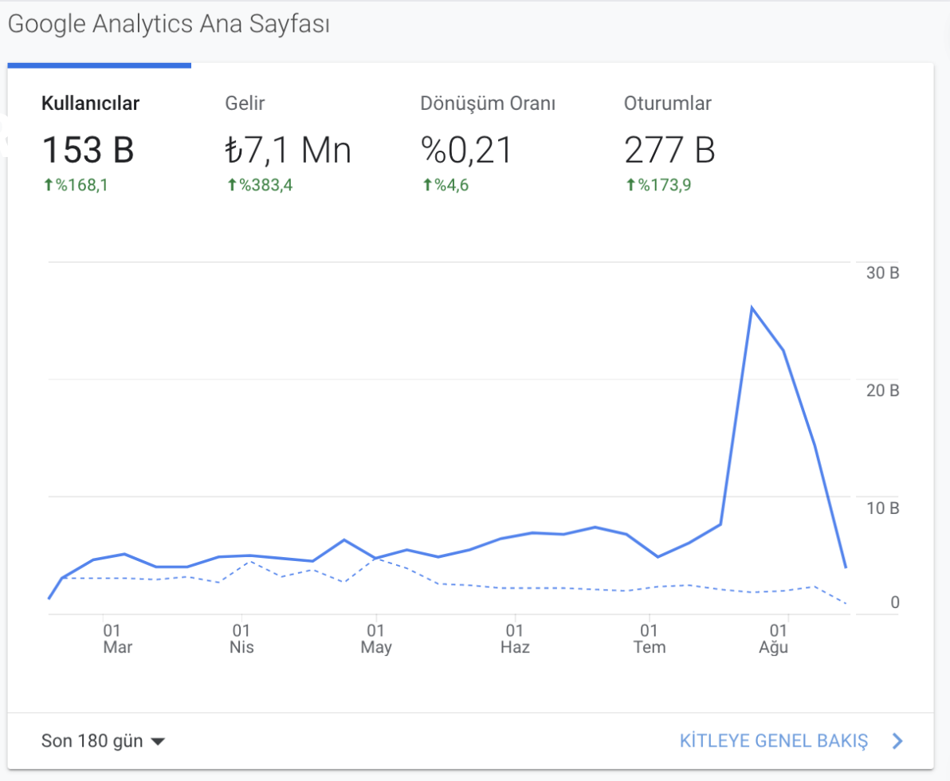The width and height of the screenshot is (950, 781).
Task: Click the 01 Mar date axis label
Action: coord(117,638)
